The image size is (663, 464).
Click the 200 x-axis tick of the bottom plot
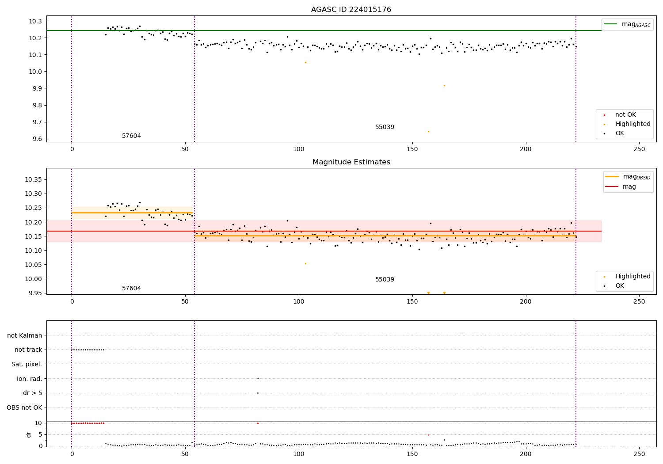526,454
